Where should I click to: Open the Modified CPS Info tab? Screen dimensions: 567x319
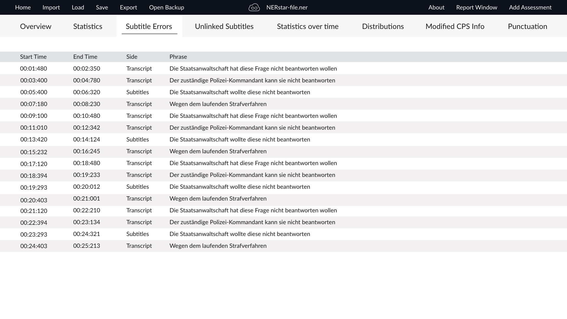point(455,26)
